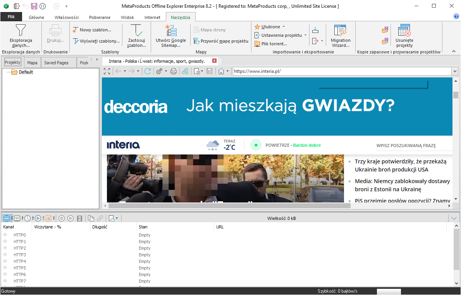Image resolution: width=461 pixels, height=295 pixels.
Task: Open the monitor graph icon in bottom panel
Action: 17,218
